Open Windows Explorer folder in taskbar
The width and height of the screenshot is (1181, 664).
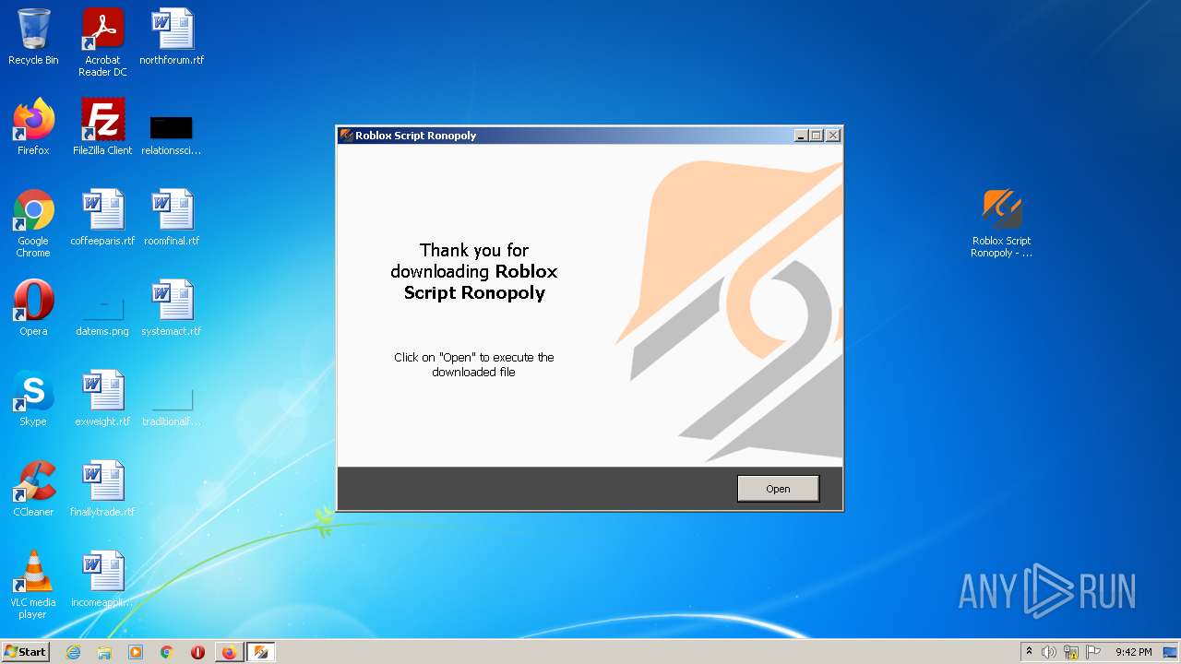[104, 652]
